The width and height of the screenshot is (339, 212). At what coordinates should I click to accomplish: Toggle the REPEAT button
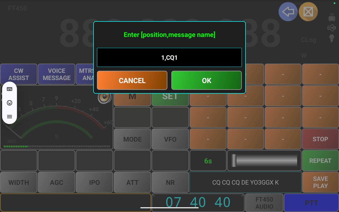320,161
